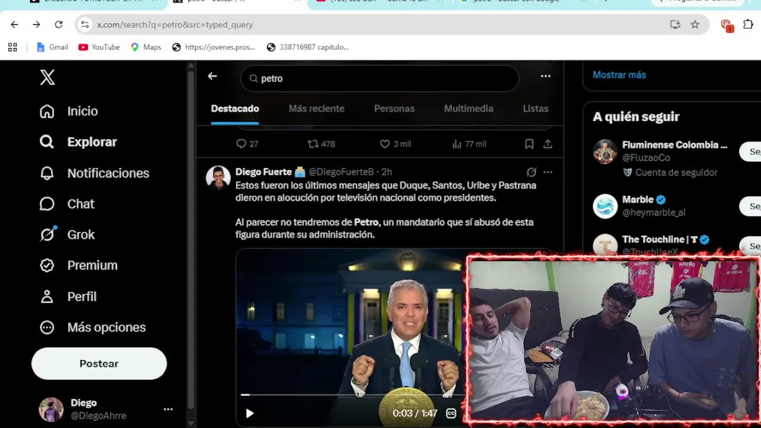Repost the post with 478 reposts
761x428 pixels.
tap(321, 144)
